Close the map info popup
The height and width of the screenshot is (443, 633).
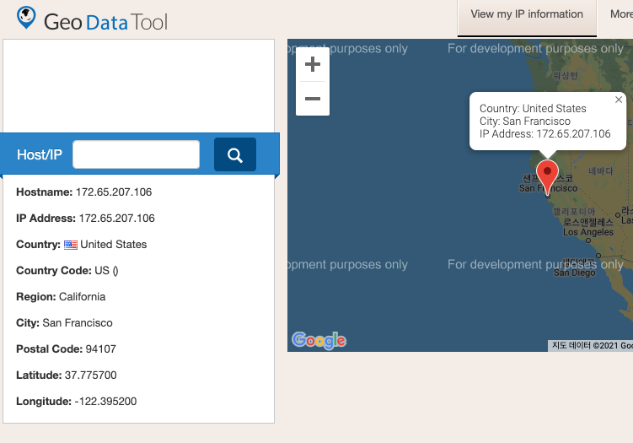point(619,100)
